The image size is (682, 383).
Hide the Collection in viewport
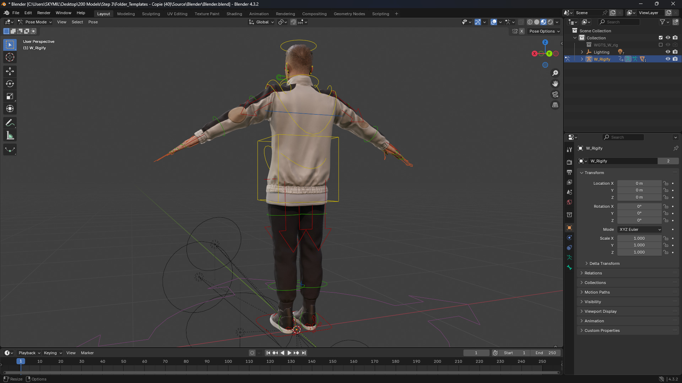point(668,38)
